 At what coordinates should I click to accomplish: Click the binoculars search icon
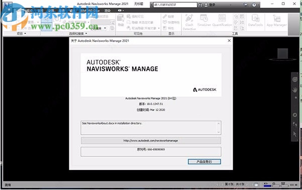tap(200, 5)
